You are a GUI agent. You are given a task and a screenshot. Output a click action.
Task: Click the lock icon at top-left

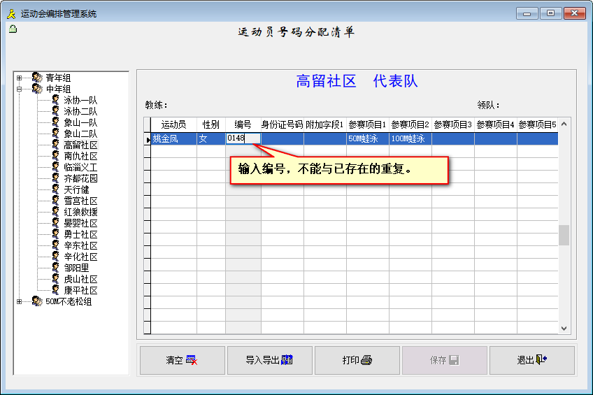(12, 29)
